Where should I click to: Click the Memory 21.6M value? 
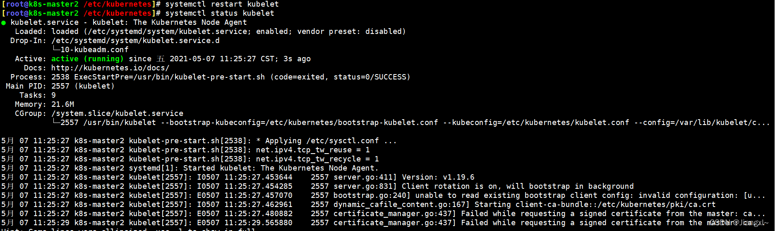[63, 104]
